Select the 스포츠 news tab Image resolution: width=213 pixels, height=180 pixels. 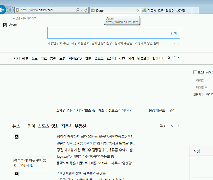pos(43,126)
